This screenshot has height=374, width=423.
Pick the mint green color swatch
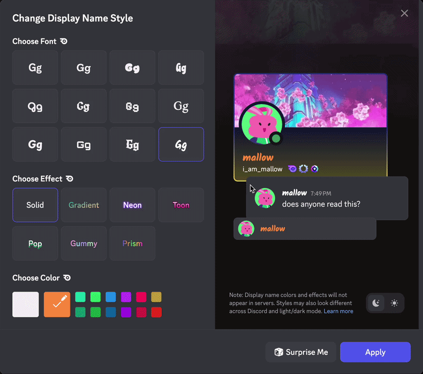80,297
